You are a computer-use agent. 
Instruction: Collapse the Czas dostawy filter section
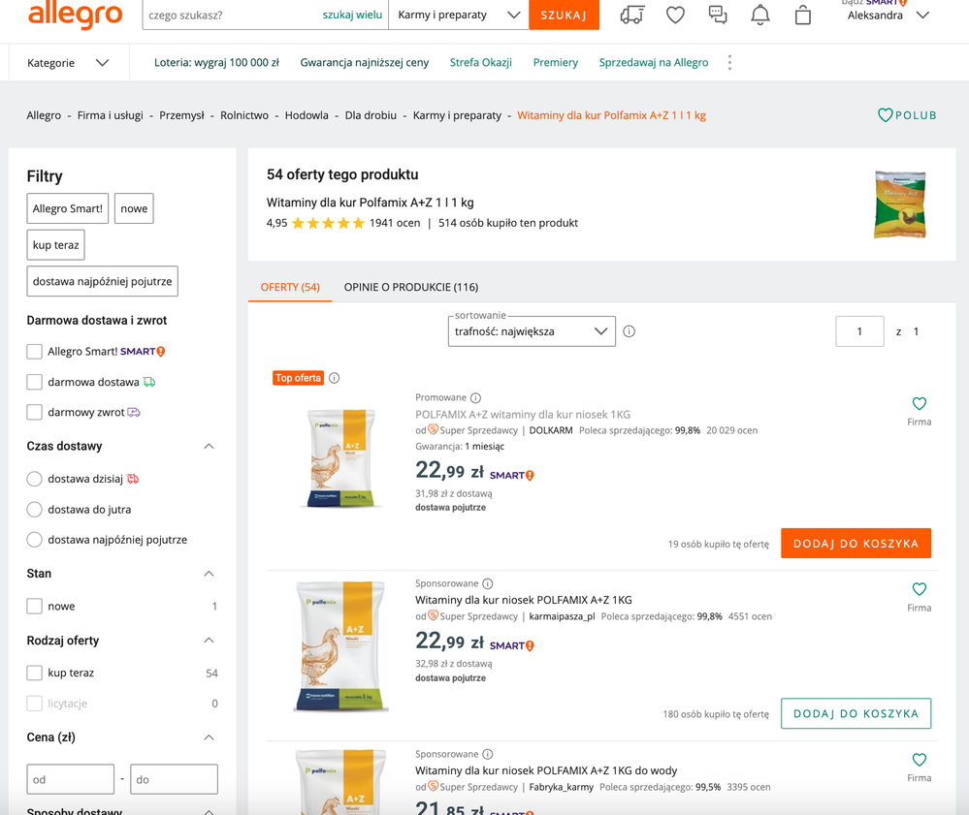point(209,447)
